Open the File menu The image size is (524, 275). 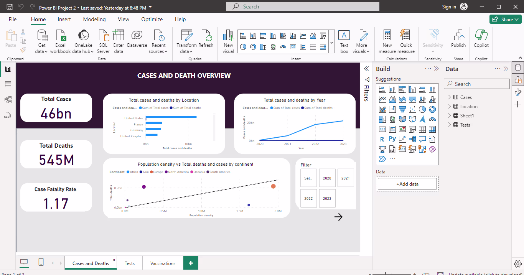13,19
